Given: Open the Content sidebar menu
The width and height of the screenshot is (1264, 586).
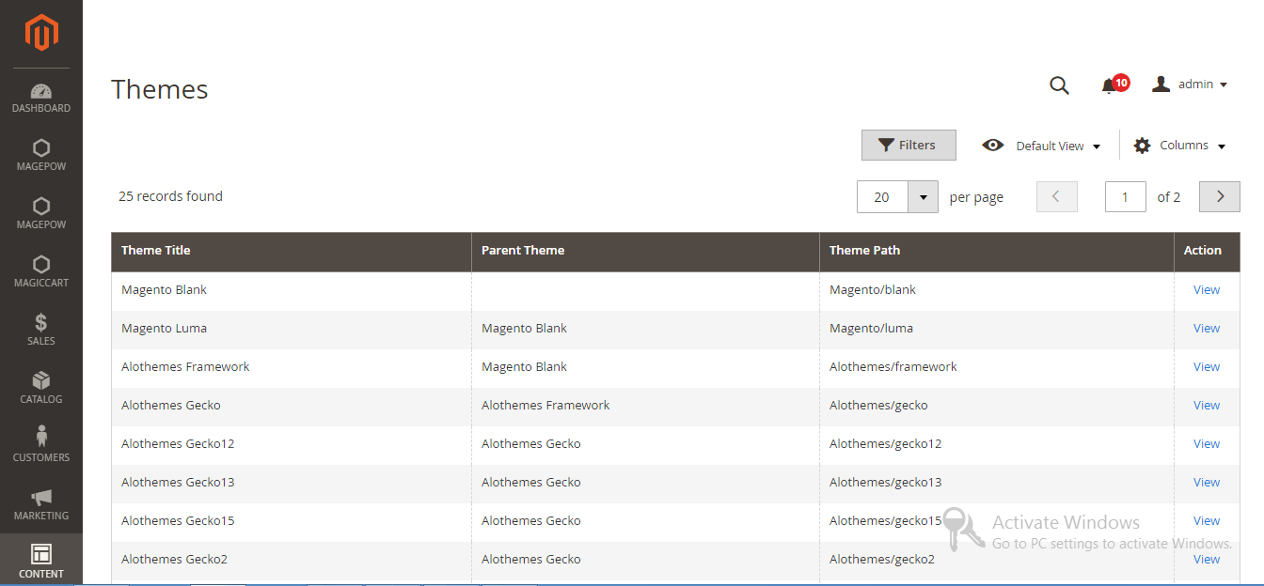Looking at the screenshot, I should 41,562.
